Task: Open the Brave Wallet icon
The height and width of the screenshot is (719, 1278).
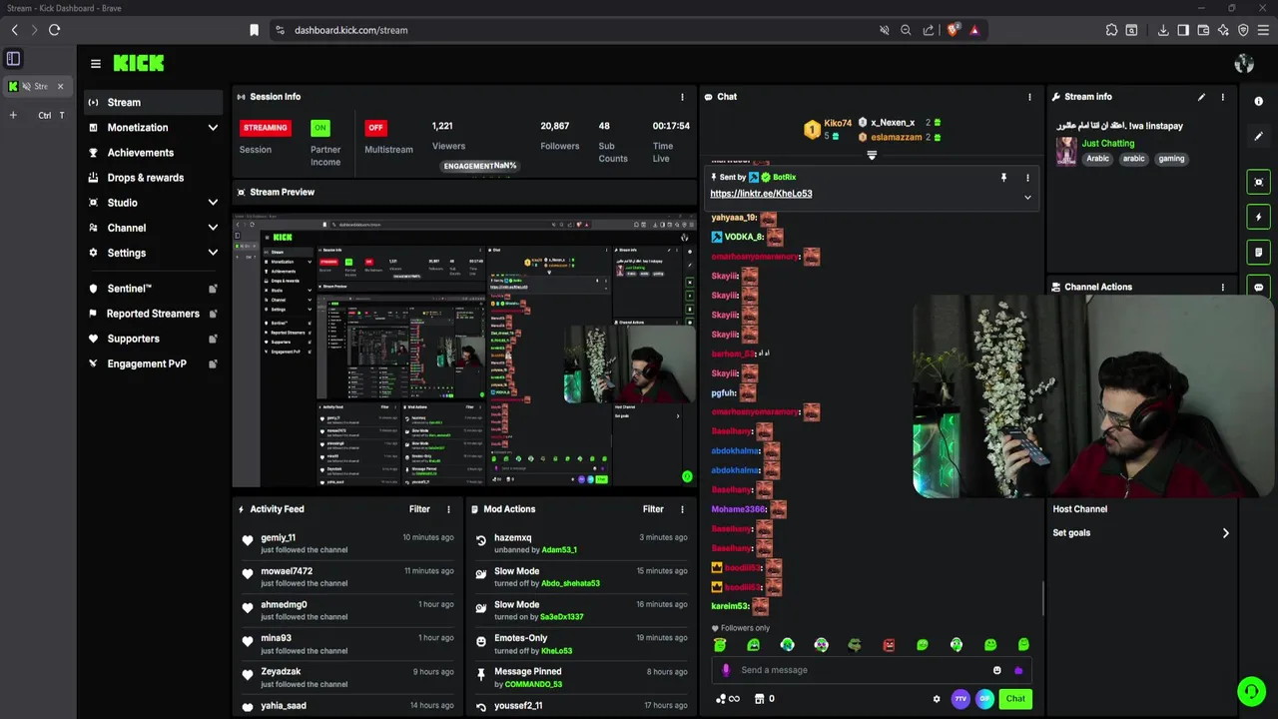Action: pos(1203,30)
